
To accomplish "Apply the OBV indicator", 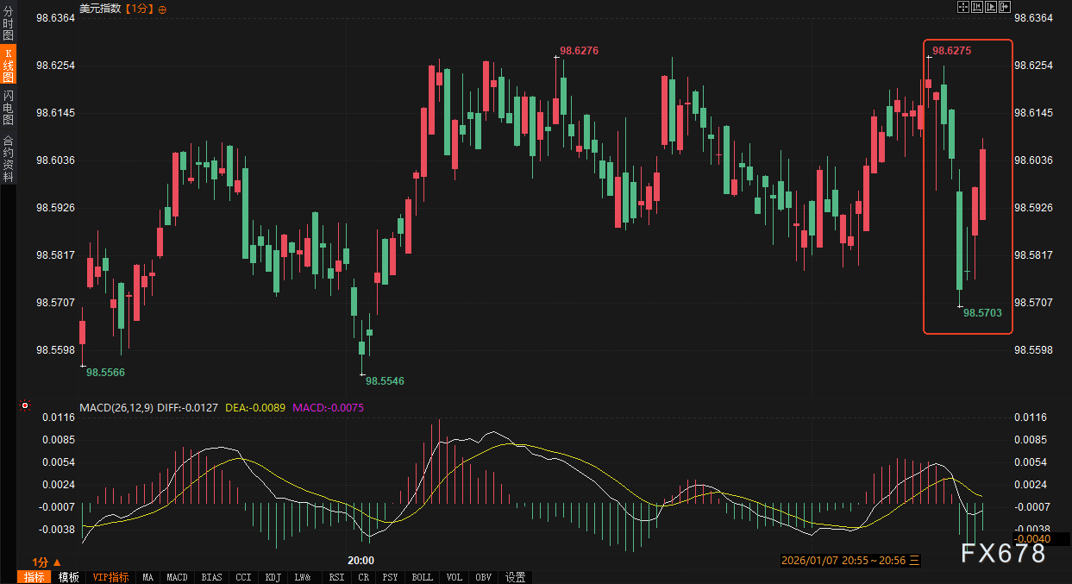I will point(484,577).
